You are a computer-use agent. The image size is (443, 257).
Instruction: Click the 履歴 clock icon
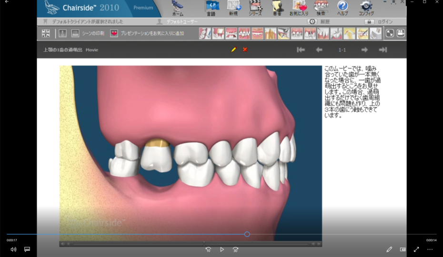click(312, 22)
